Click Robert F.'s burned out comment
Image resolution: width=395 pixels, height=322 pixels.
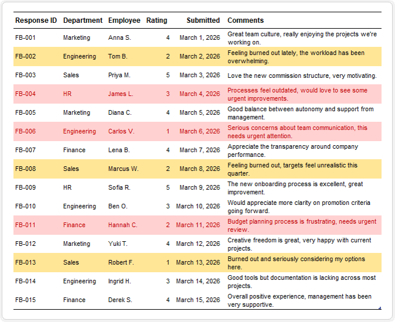pyautogui.click(x=297, y=263)
